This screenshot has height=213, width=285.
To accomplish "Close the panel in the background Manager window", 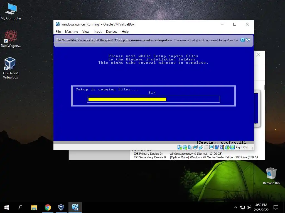I will (x=259, y=55).
